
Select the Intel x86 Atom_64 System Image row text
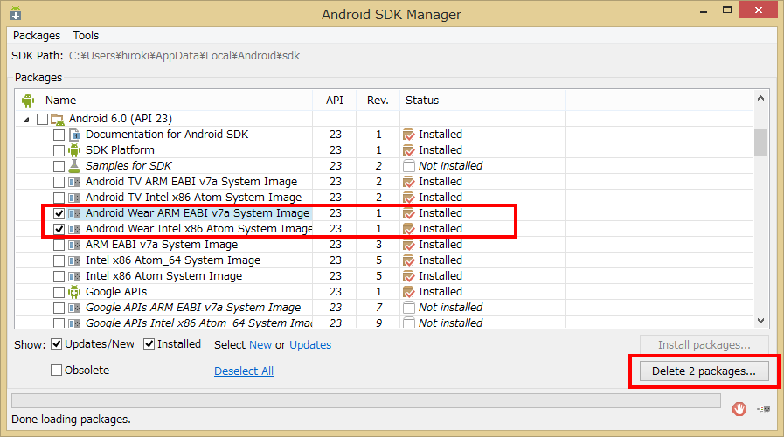pos(173,260)
